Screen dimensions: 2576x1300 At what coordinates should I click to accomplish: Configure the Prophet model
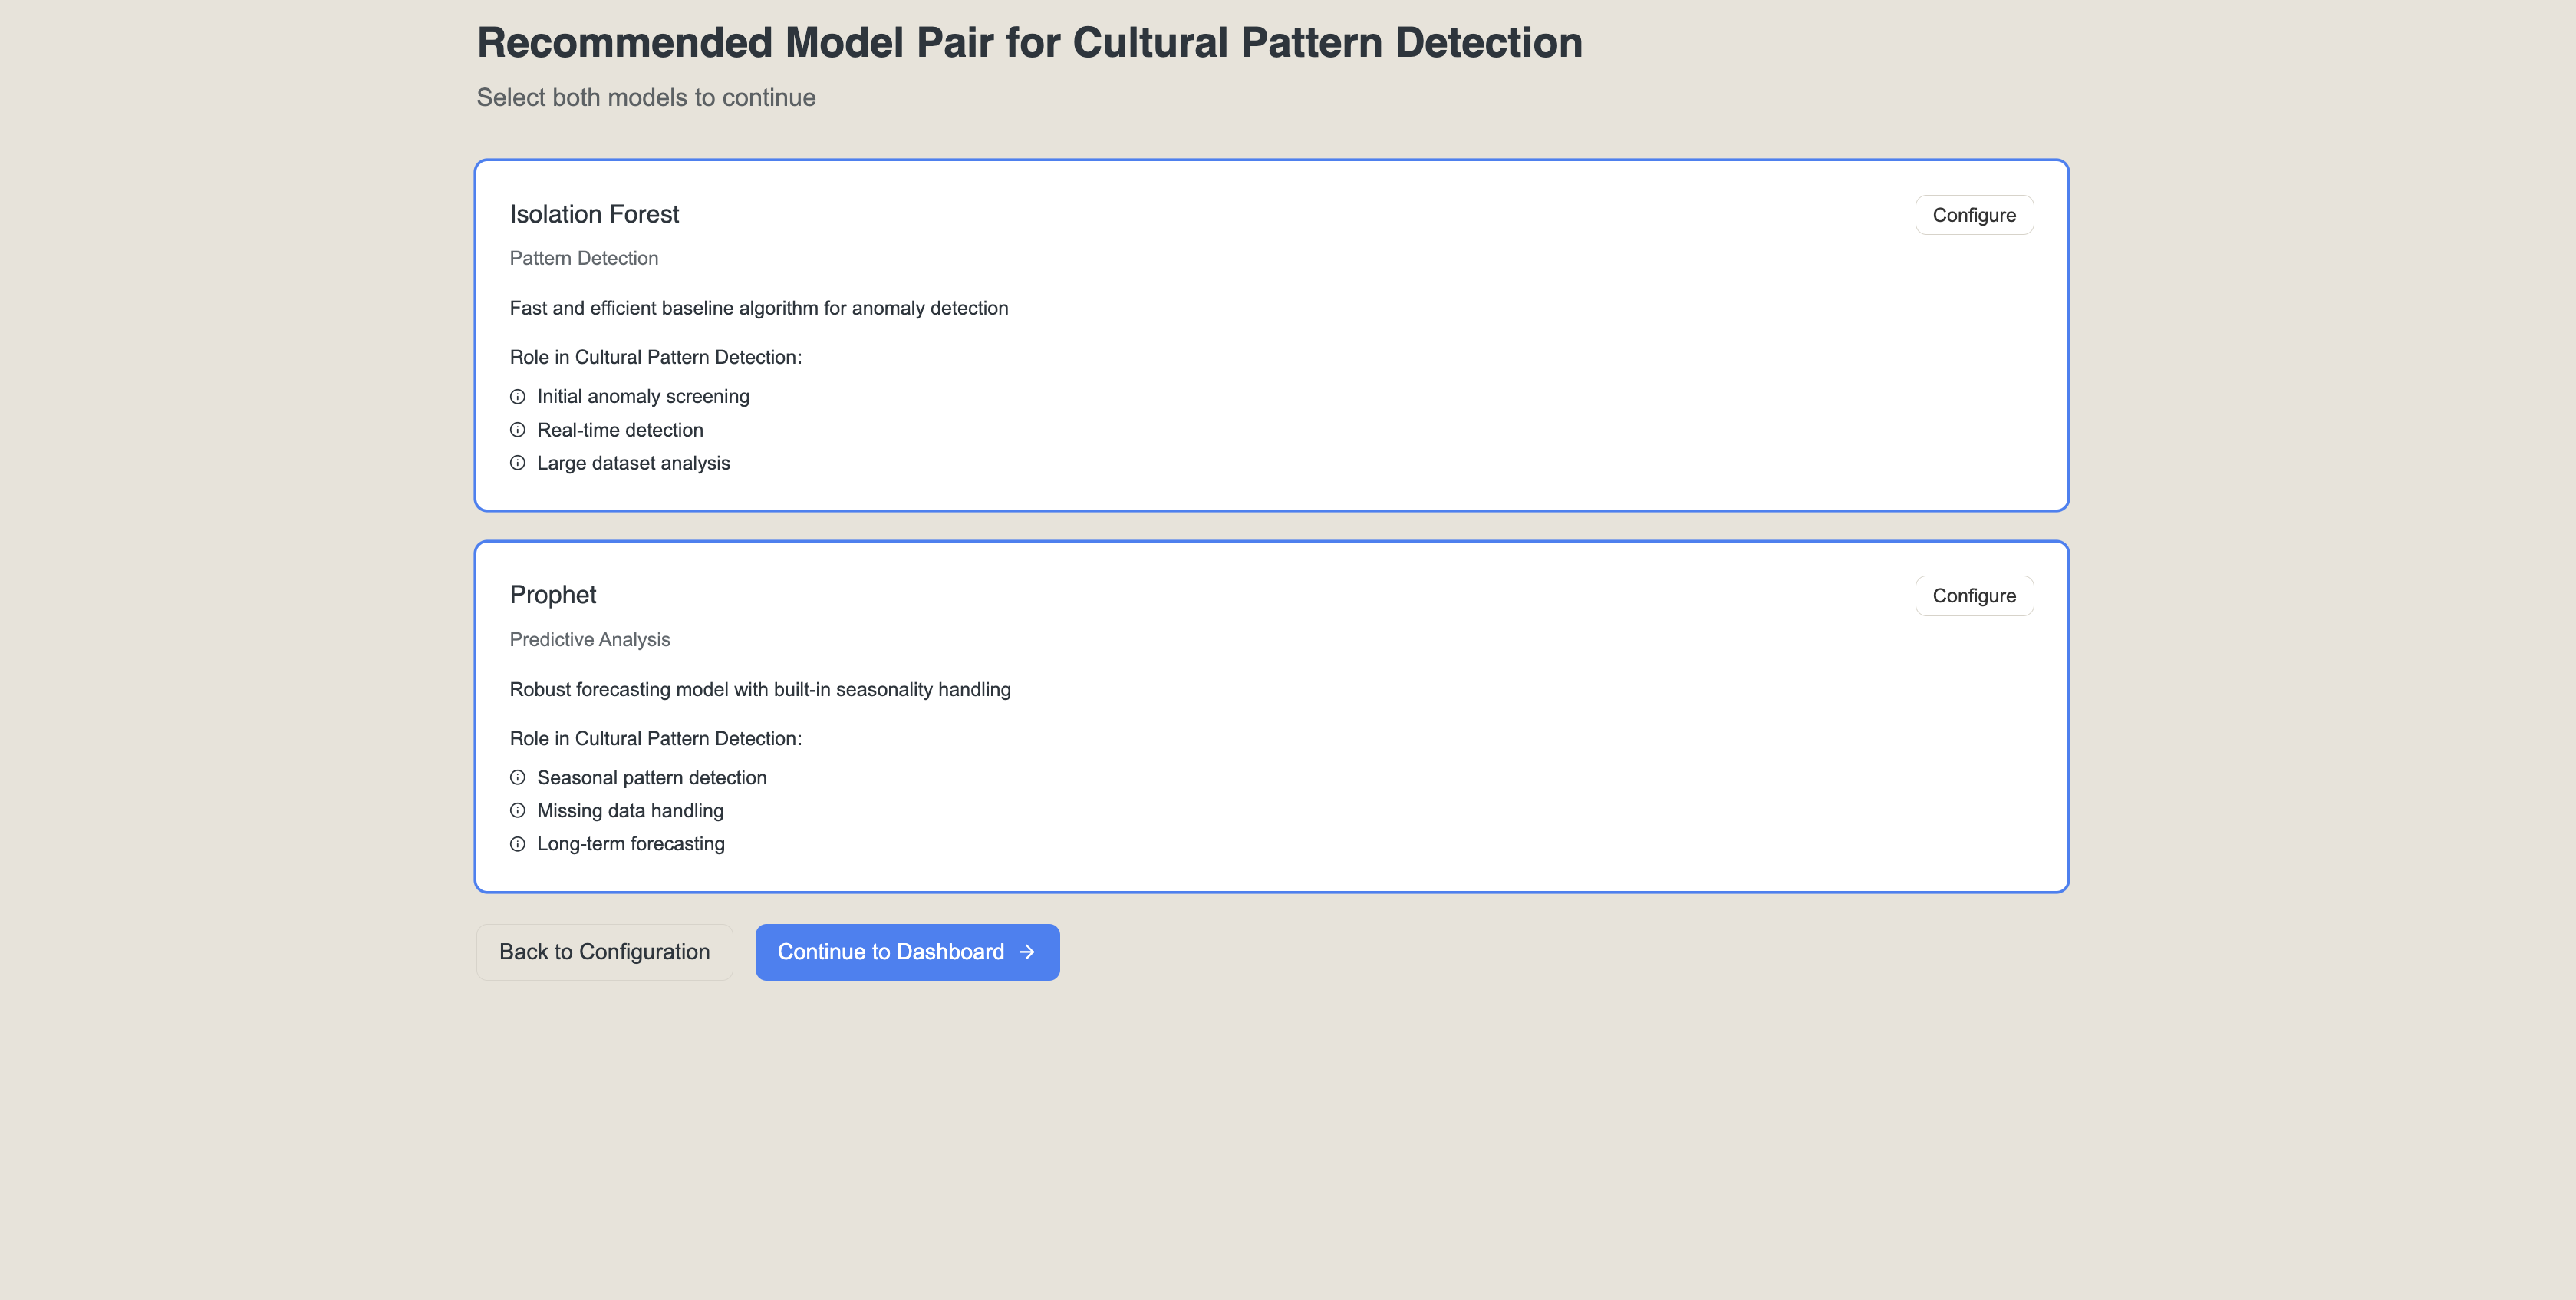[1973, 596]
